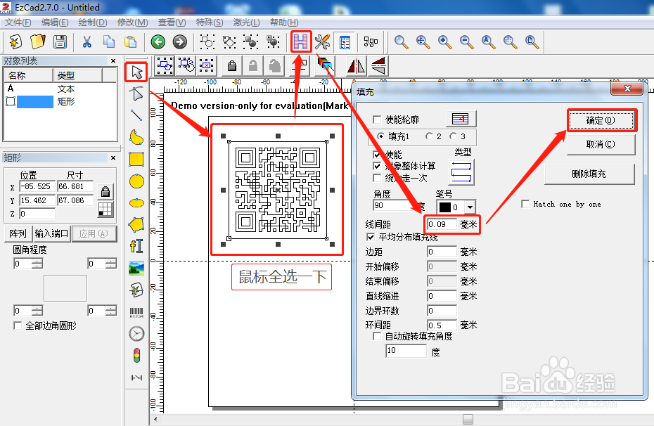Save with the floppy disk icon
The image size is (654, 426).
(60, 41)
